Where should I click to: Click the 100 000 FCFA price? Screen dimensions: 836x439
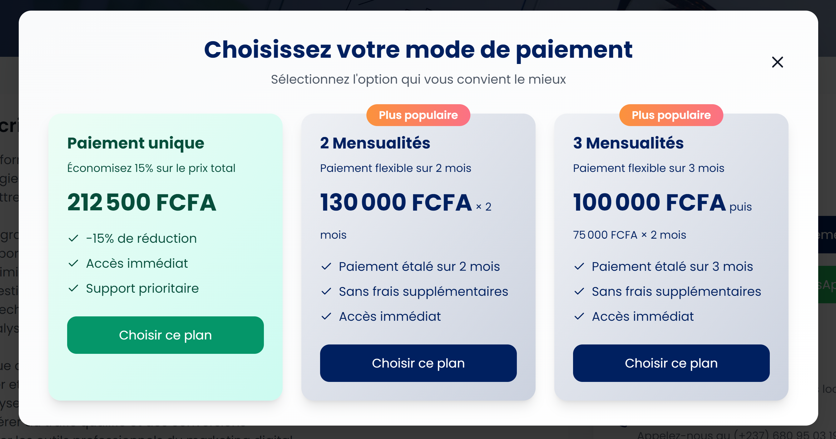pyautogui.click(x=649, y=202)
